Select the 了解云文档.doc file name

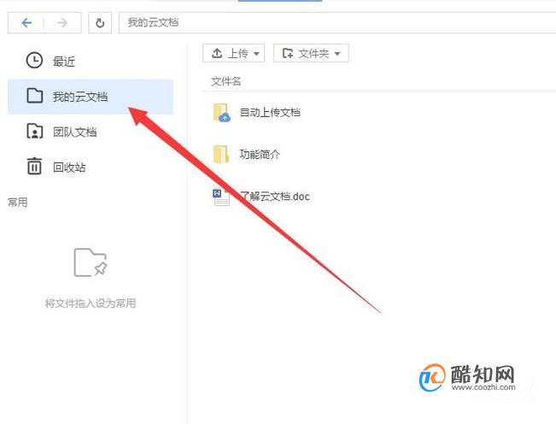pos(275,197)
